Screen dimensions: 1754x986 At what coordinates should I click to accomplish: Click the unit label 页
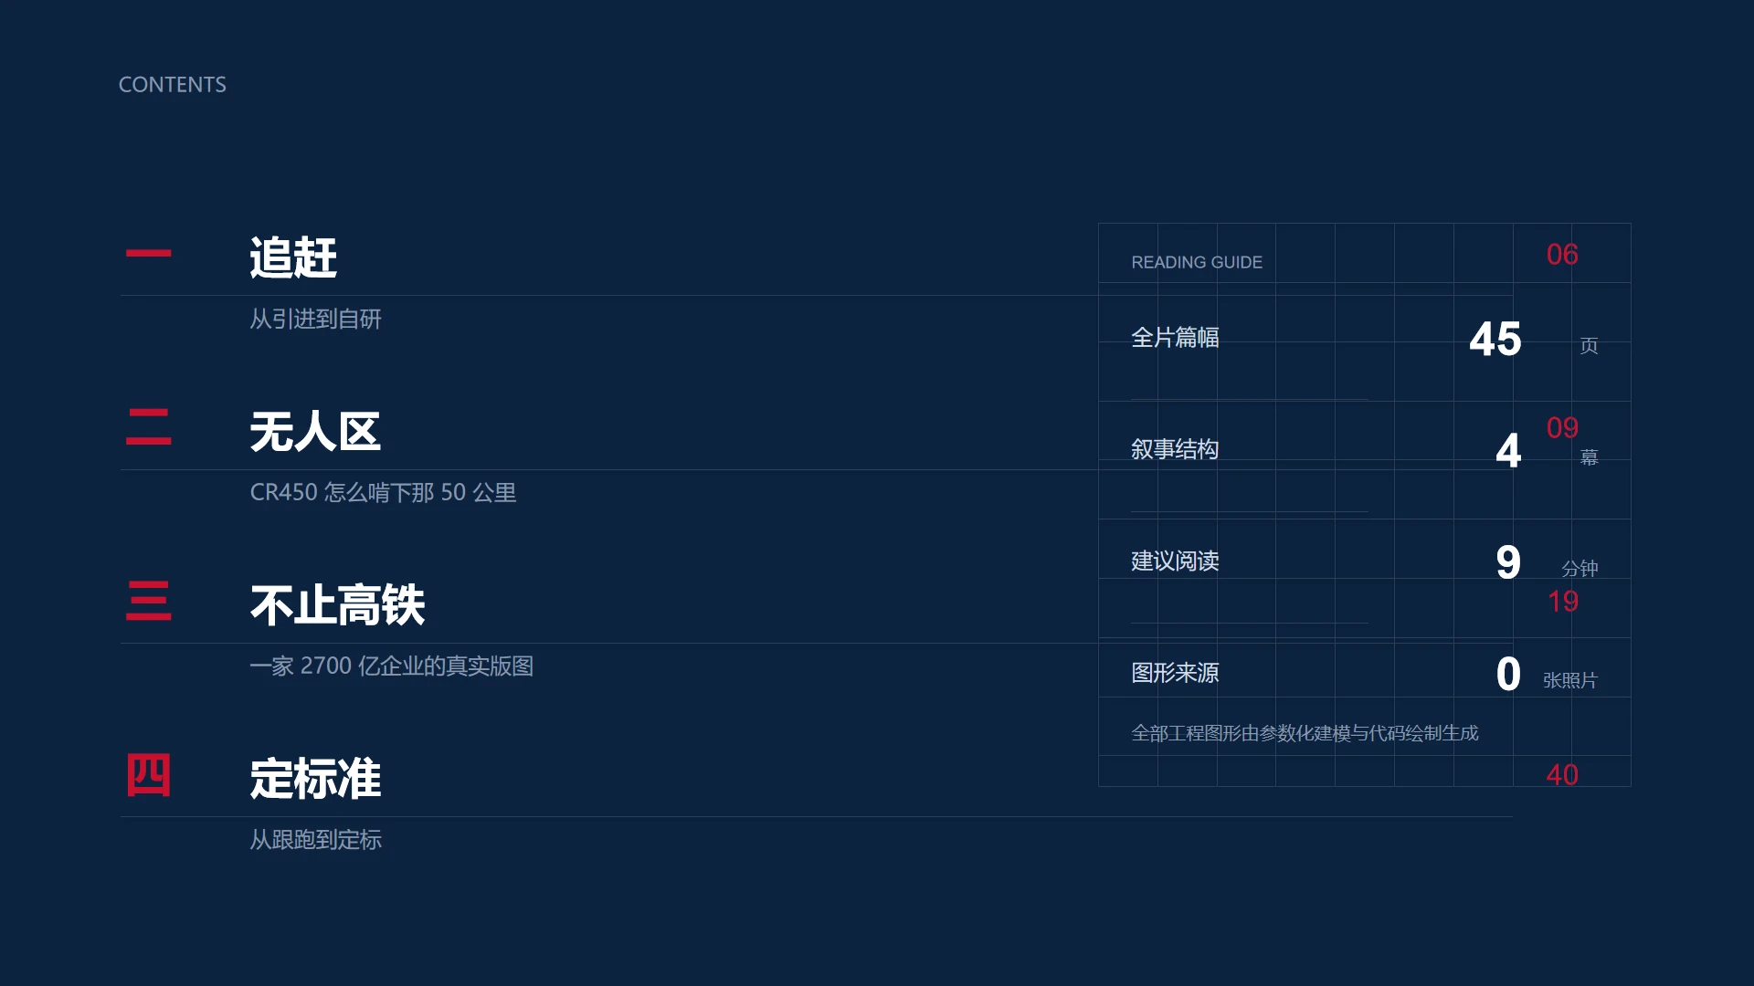click(x=1589, y=345)
